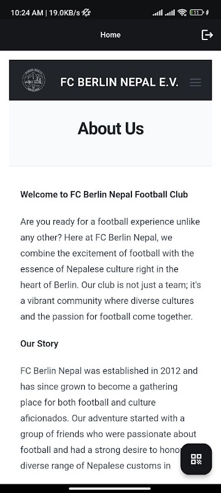Tap the WiFi status icon
This screenshot has width=221, height=493.
pos(182,12)
